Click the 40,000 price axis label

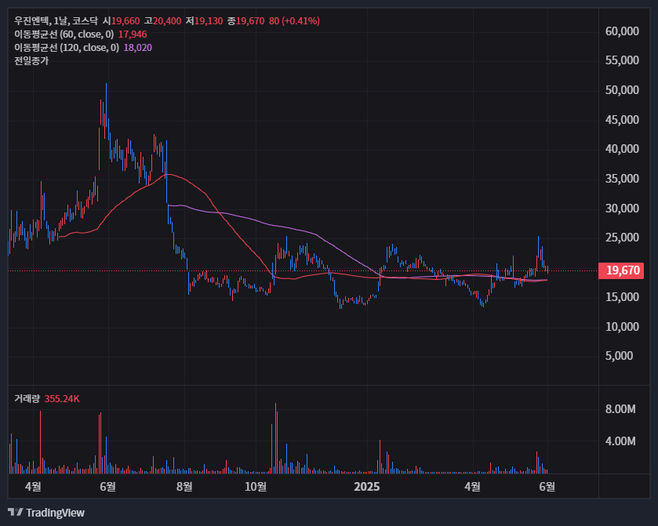622,149
